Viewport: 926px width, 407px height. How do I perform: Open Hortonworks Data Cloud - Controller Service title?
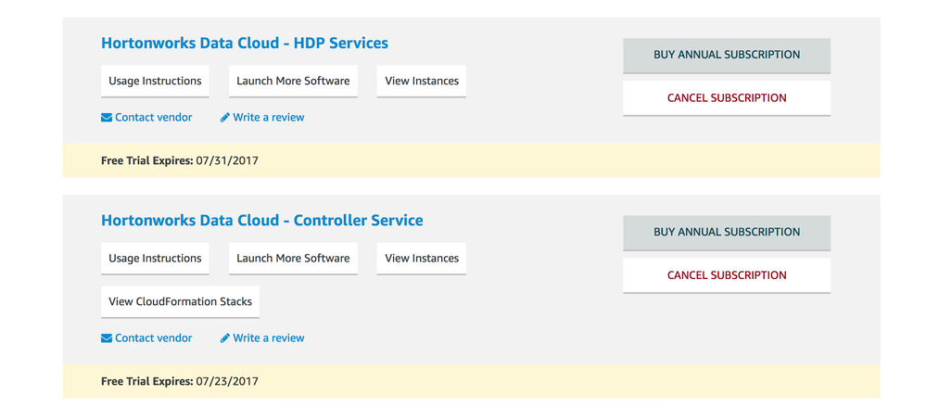(261, 221)
